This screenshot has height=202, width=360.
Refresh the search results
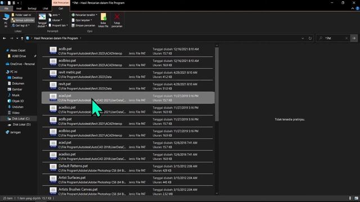click(310, 38)
